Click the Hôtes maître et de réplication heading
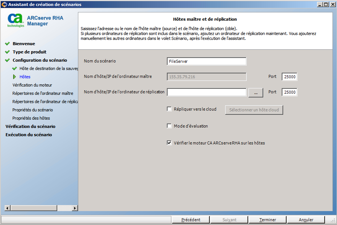The height and width of the screenshot is (225, 337). coord(205,19)
